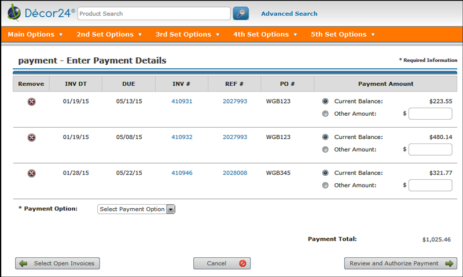The height and width of the screenshot is (277, 463).
Task: Open the Select Payment Option dropdown
Action: tap(136, 209)
